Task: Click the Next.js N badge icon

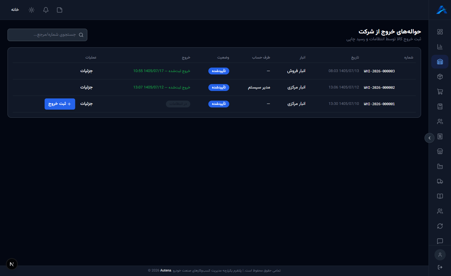Action: [x=12, y=264]
